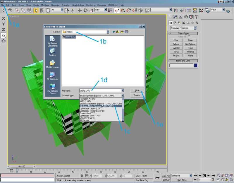
Task: Open the File menu
Action: pos(3,5)
